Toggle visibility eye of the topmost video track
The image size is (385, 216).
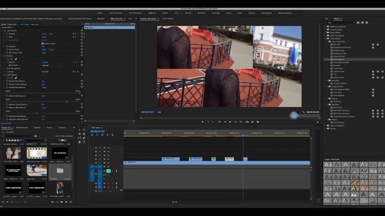coord(108,148)
